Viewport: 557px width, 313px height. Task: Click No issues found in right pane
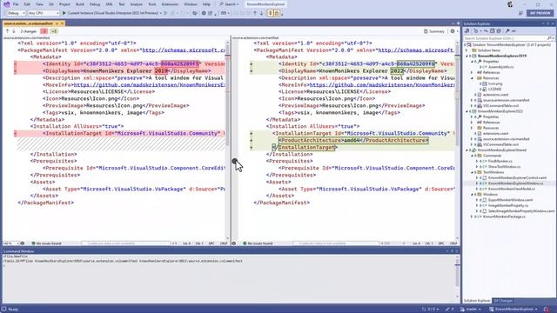pos(258,243)
